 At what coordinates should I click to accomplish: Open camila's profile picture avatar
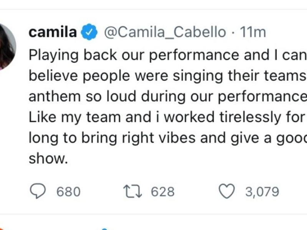7,46
